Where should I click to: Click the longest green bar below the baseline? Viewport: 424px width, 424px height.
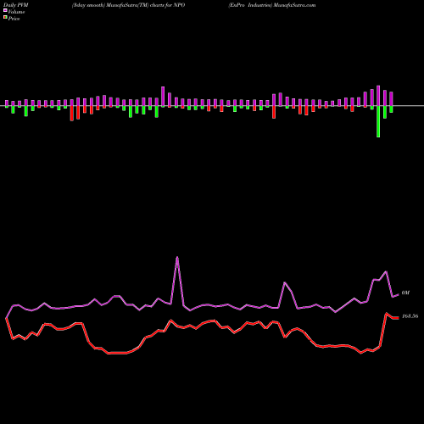[378, 121]
